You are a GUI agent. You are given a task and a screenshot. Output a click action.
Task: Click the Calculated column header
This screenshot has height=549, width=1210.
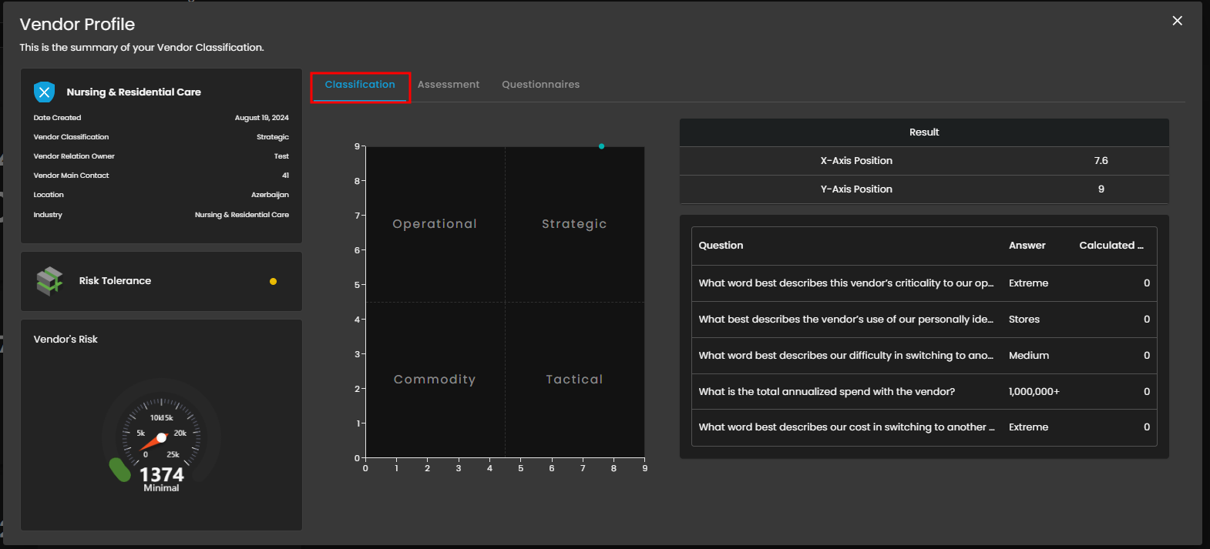[1111, 246]
